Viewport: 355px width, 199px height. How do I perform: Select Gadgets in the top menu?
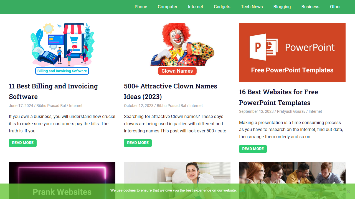(x=222, y=7)
